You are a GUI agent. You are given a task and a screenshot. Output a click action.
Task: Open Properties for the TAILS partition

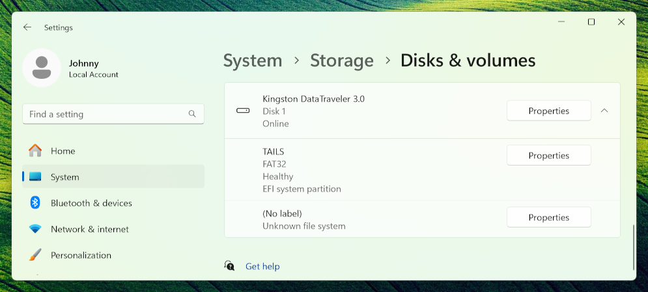[548, 155]
